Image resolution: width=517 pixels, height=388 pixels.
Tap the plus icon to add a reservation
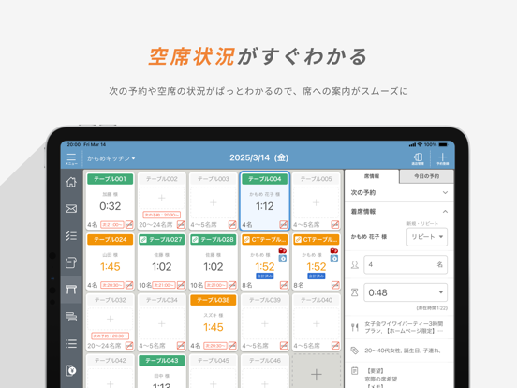pyautogui.click(x=442, y=158)
